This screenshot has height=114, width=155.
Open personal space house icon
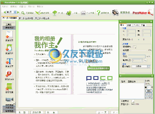(83, 13)
